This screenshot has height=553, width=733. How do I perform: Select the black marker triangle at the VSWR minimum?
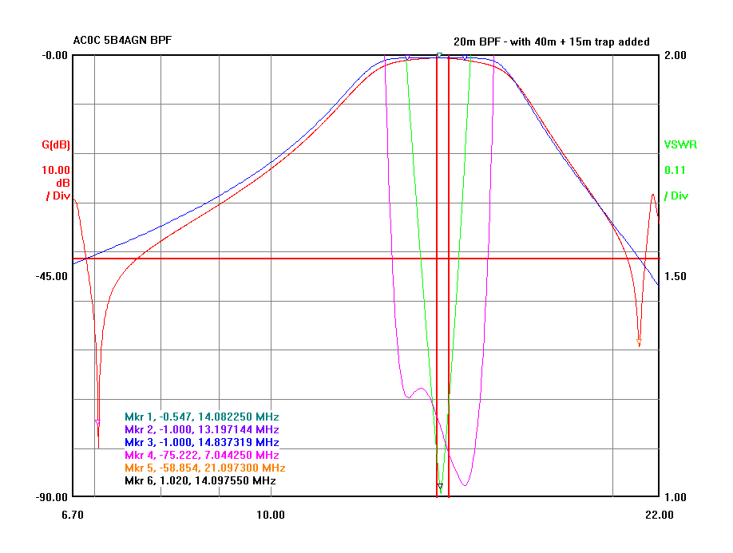[439, 485]
